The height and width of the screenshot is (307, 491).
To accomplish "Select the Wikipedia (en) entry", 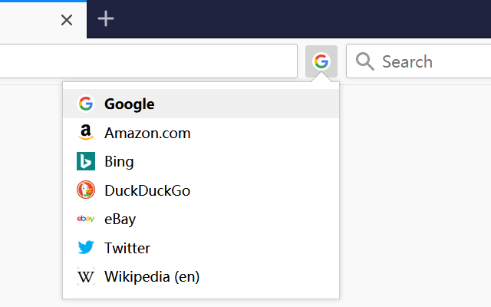I will (152, 277).
